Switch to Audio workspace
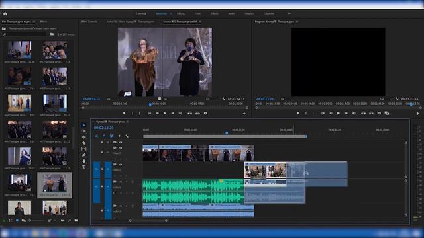 tap(231, 13)
